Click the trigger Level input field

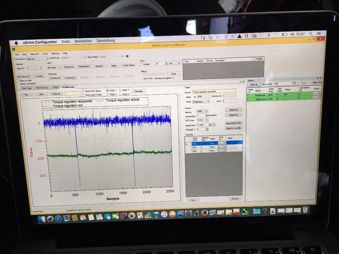229,101
